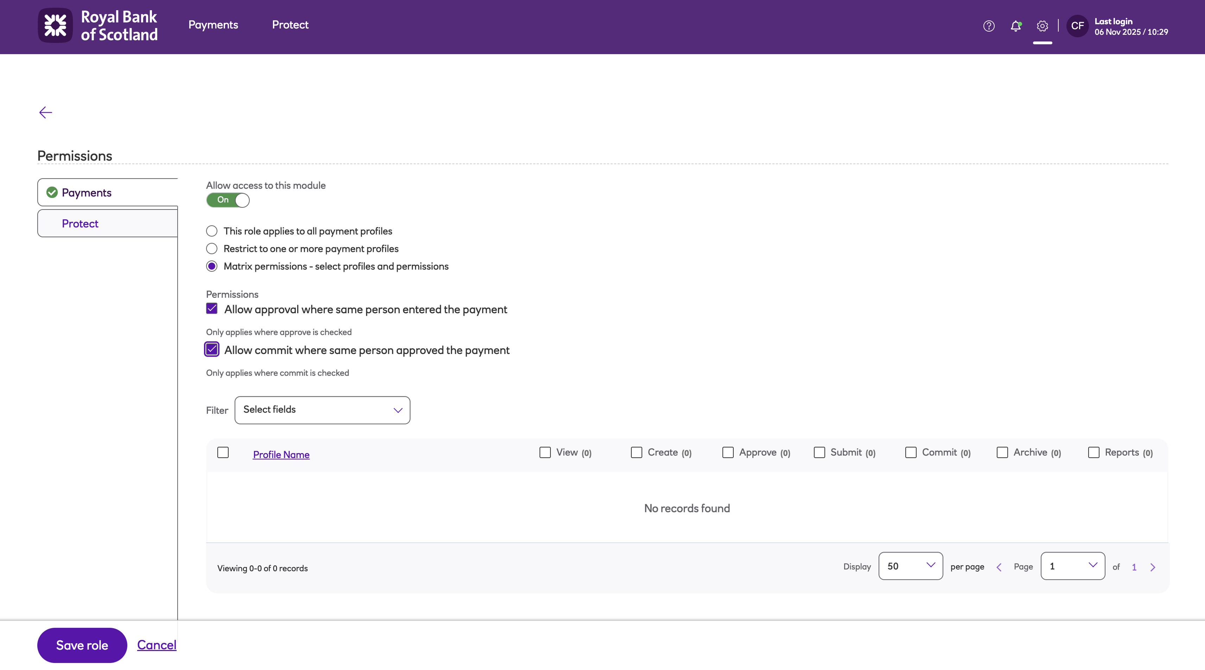This screenshot has height=670, width=1205.
Task: Open the 50 per page display dropdown
Action: coord(910,566)
